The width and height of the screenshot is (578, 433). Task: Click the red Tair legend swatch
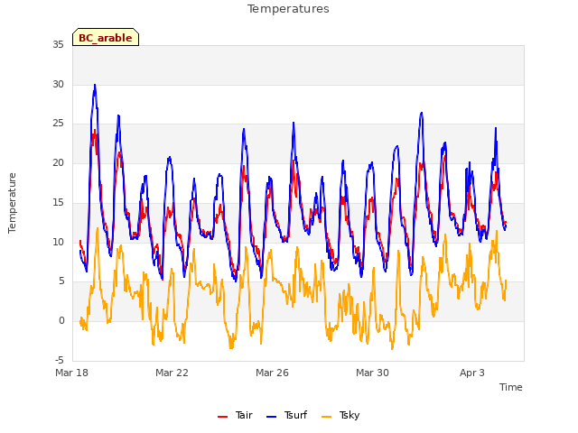tap(223, 417)
